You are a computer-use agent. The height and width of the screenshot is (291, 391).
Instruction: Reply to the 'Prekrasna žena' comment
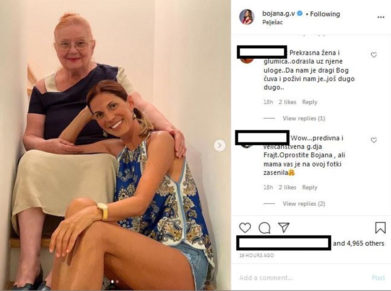click(309, 102)
